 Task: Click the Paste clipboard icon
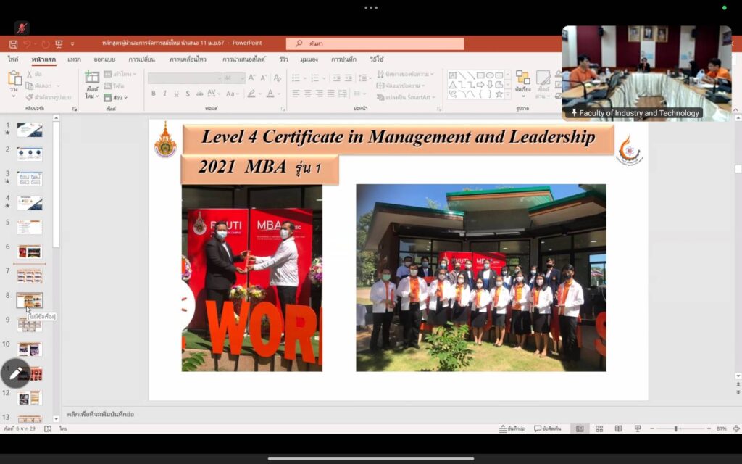point(15,78)
